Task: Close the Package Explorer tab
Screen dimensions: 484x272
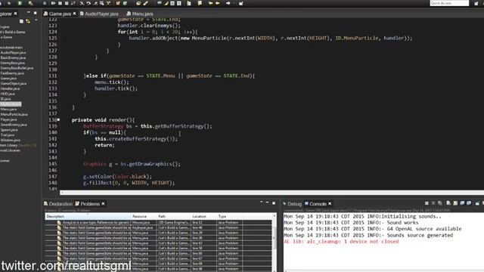Action: tap(15, 14)
